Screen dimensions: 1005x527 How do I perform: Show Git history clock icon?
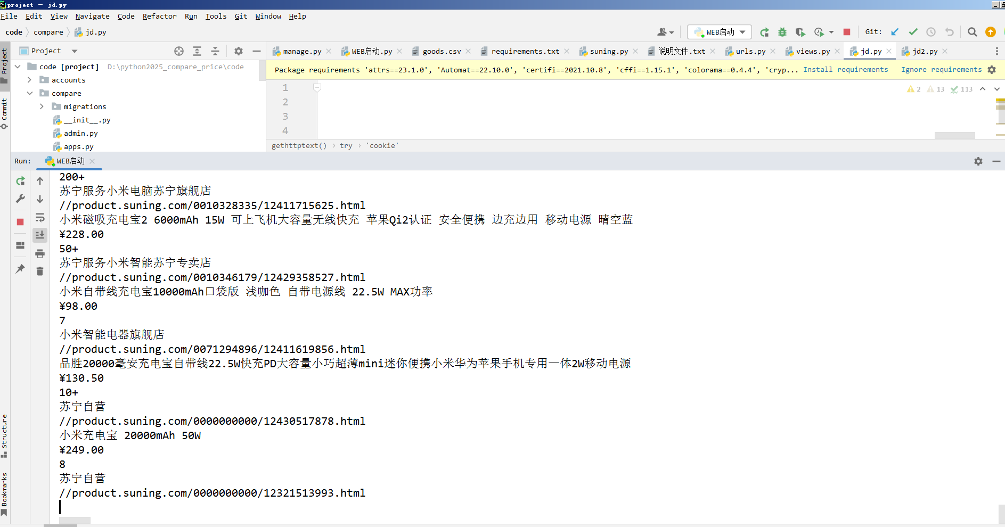[931, 32]
